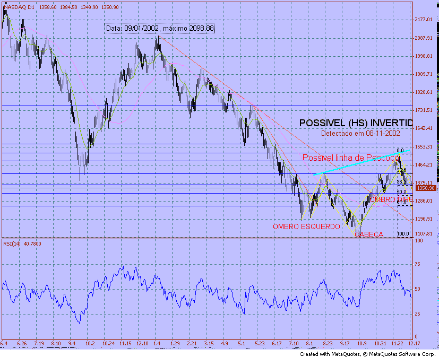Click the 10.31 date on time axis

point(380,344)
